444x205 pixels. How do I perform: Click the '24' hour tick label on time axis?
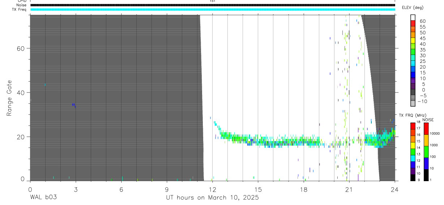[x=395, y=189]
